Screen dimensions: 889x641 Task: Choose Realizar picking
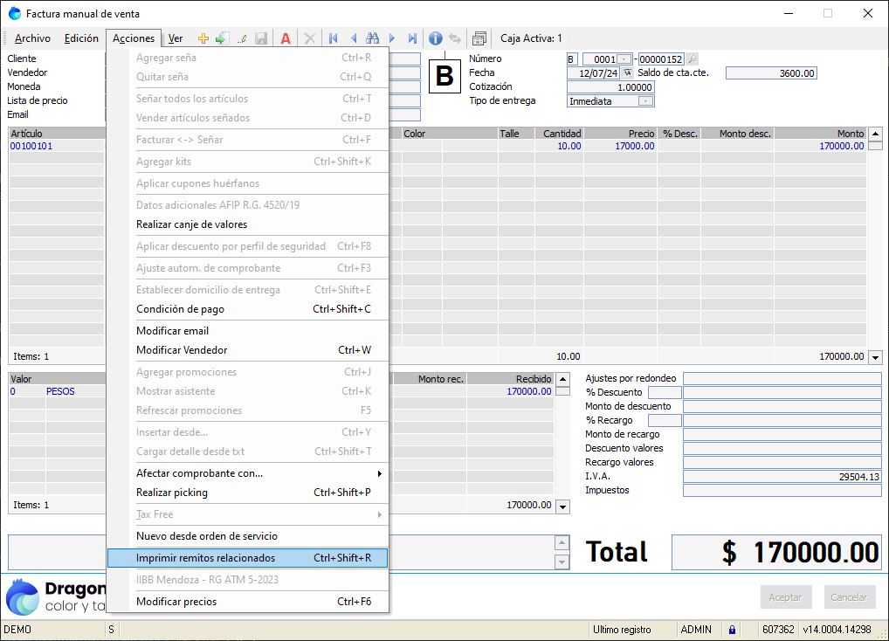pos(248,493)
